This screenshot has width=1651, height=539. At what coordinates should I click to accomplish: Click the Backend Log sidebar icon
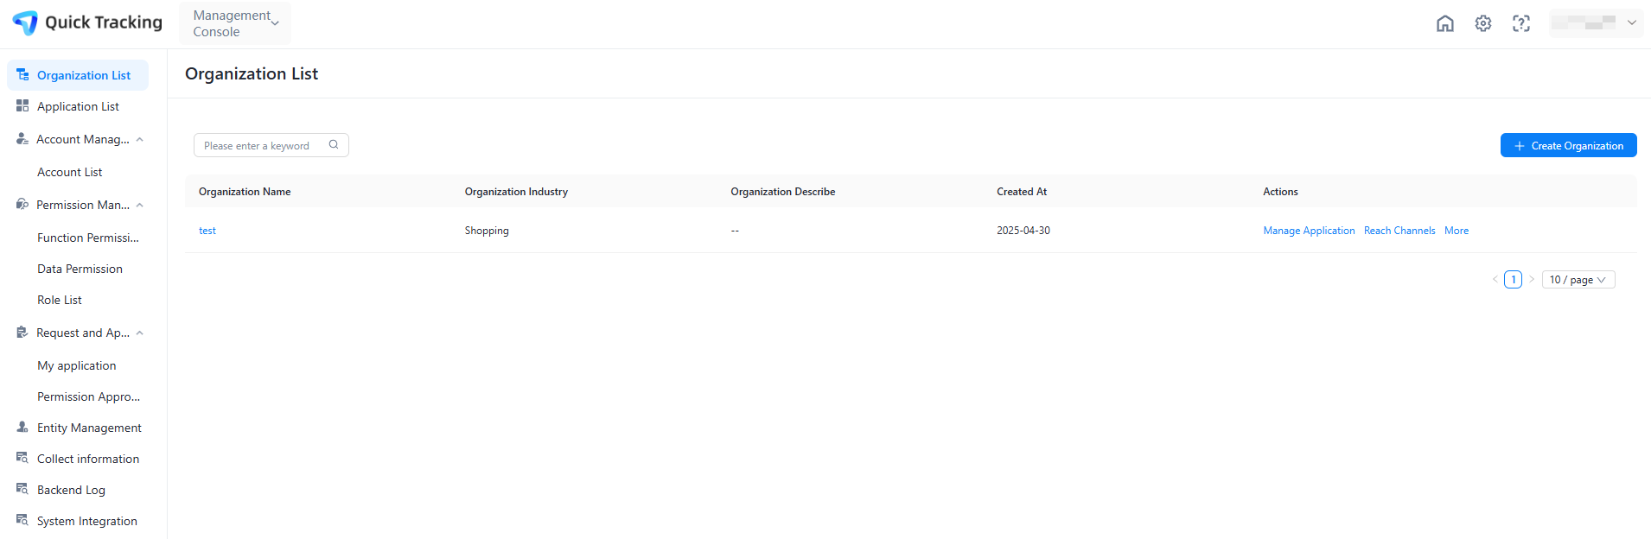[x=22, y=490]
